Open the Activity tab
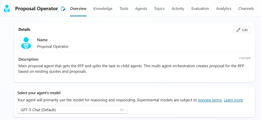The height and width of the screenshot is (120, 261). pyautogui.click(x=178, y=9)
